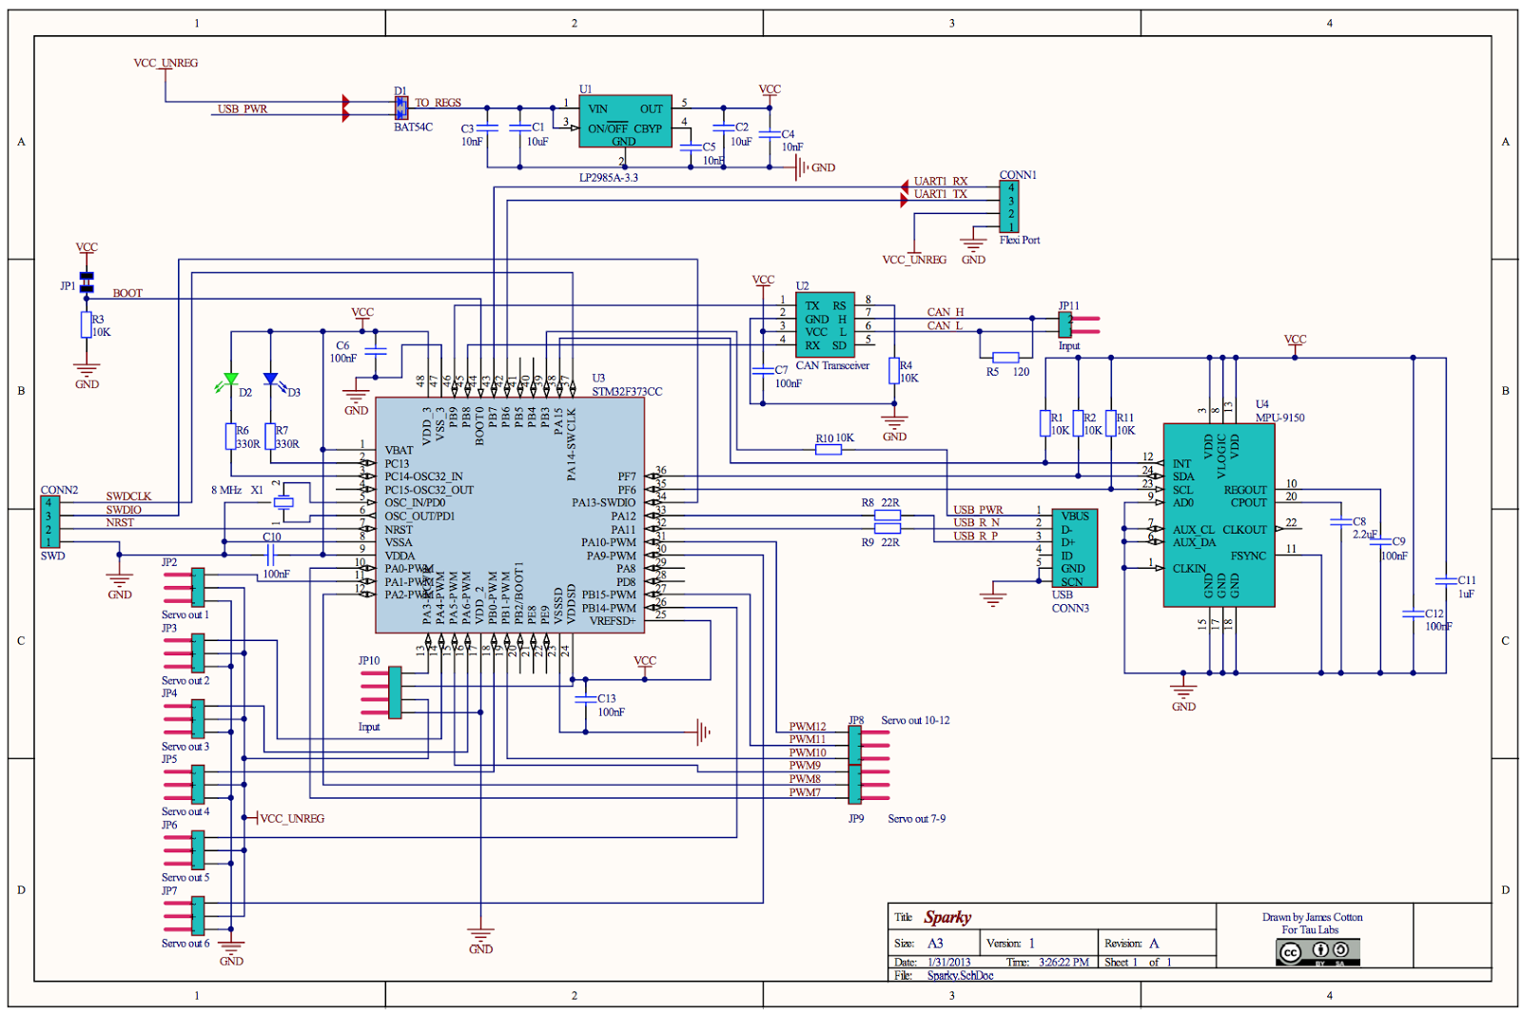Select the JP10 input header
Viewport: 1522px width, 1013px height.
(382, 692)
